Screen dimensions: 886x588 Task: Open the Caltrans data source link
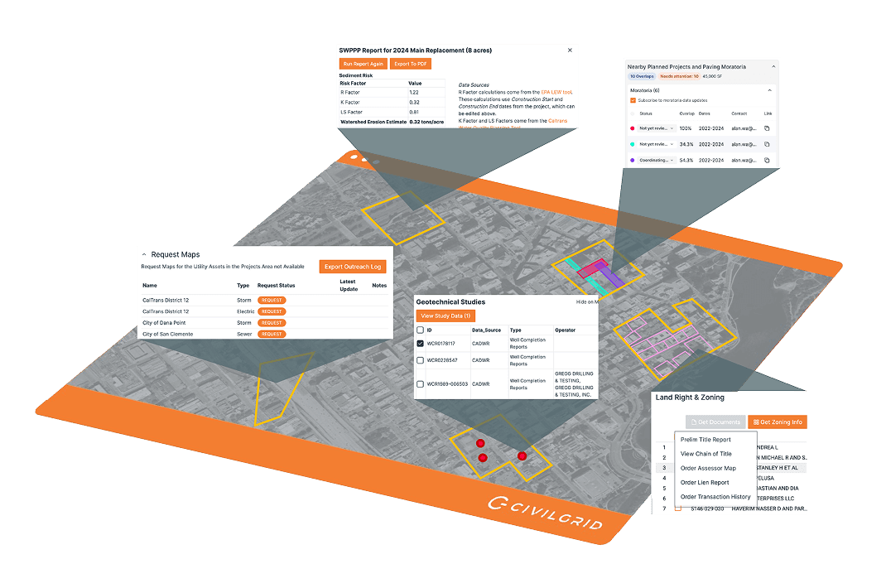pyautogui.click(x=558, y=120)
